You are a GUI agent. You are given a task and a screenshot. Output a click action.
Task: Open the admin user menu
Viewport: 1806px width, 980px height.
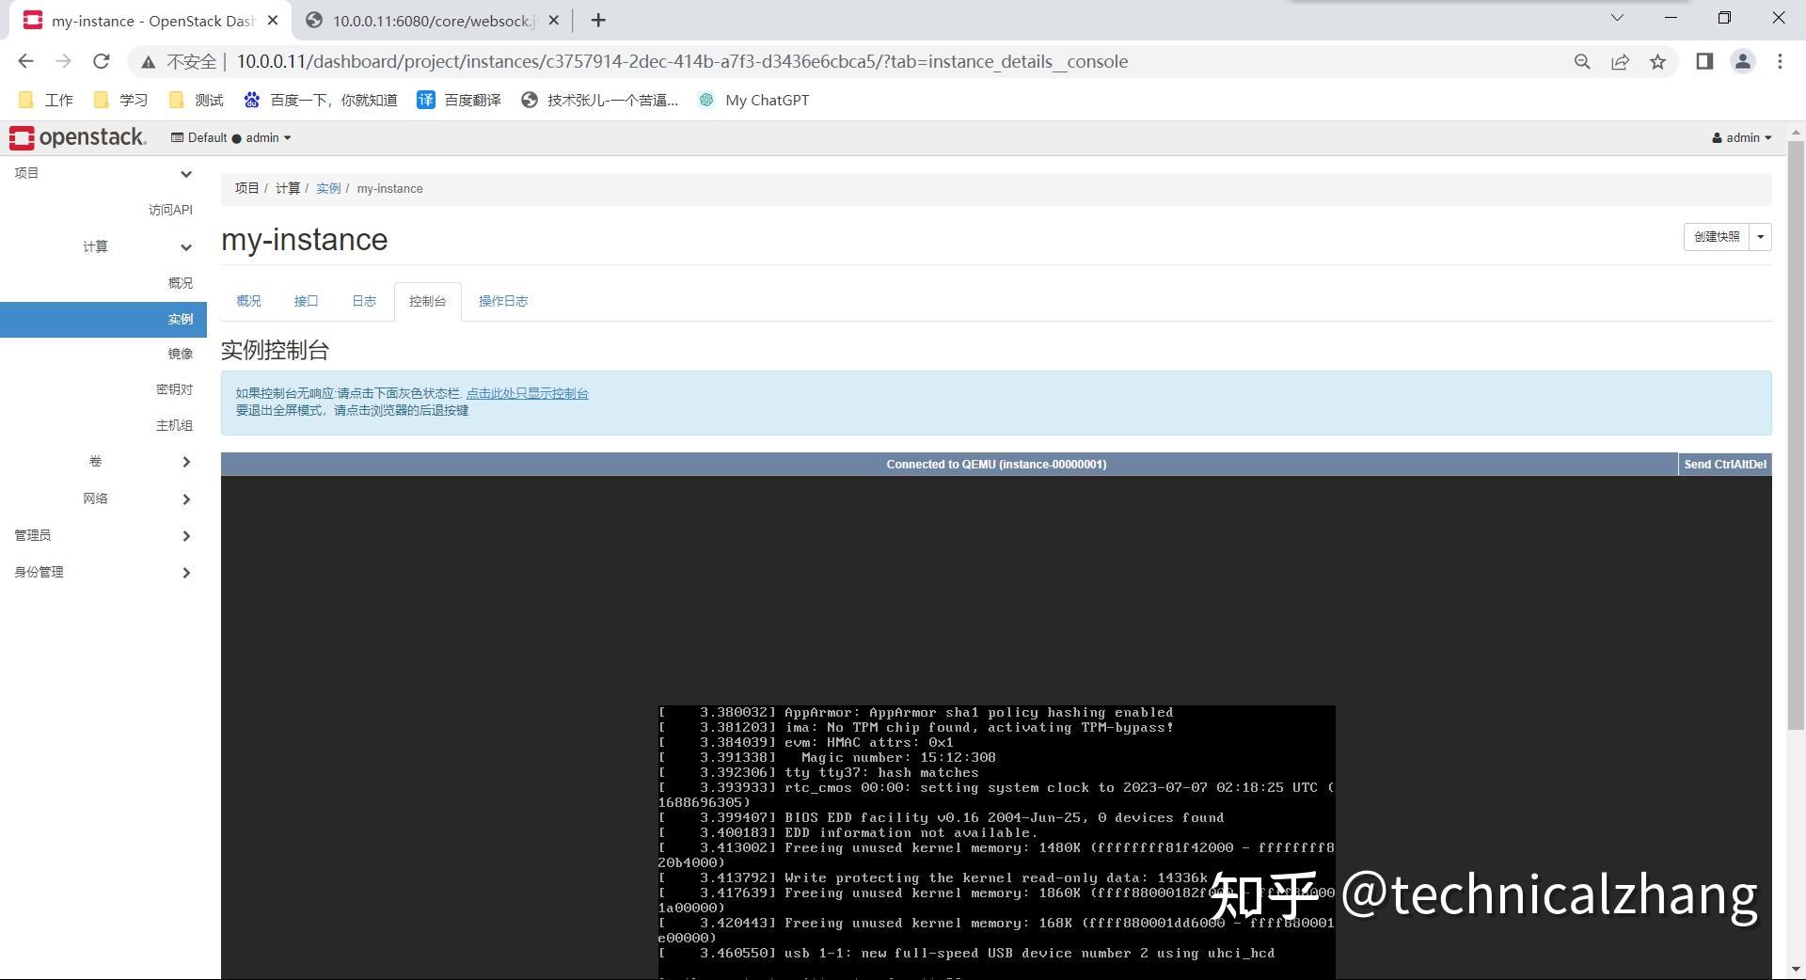1739,137
